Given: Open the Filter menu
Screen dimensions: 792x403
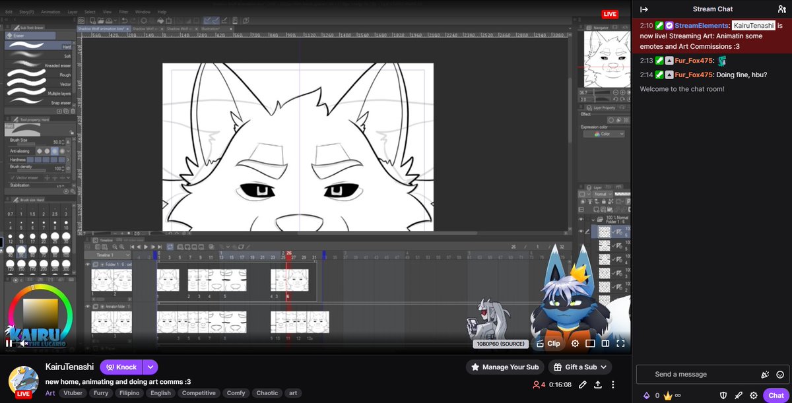Looking at the screenshot, I should click(124, 12).
